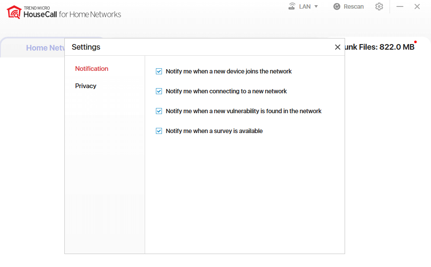
Task: Switch to the Privacy settings section
Action: pos(86,86)
